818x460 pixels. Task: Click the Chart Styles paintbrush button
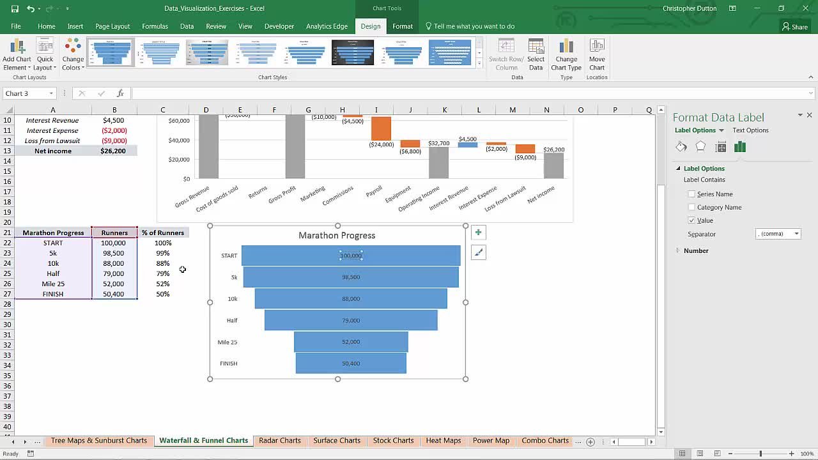(x=478, y=252)
